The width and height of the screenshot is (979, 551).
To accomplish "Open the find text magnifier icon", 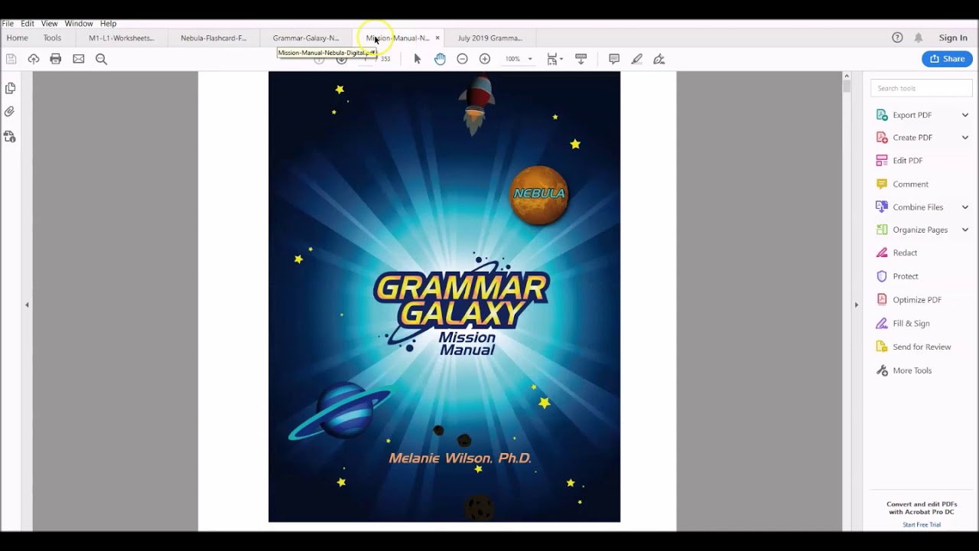I will [101, 59].
